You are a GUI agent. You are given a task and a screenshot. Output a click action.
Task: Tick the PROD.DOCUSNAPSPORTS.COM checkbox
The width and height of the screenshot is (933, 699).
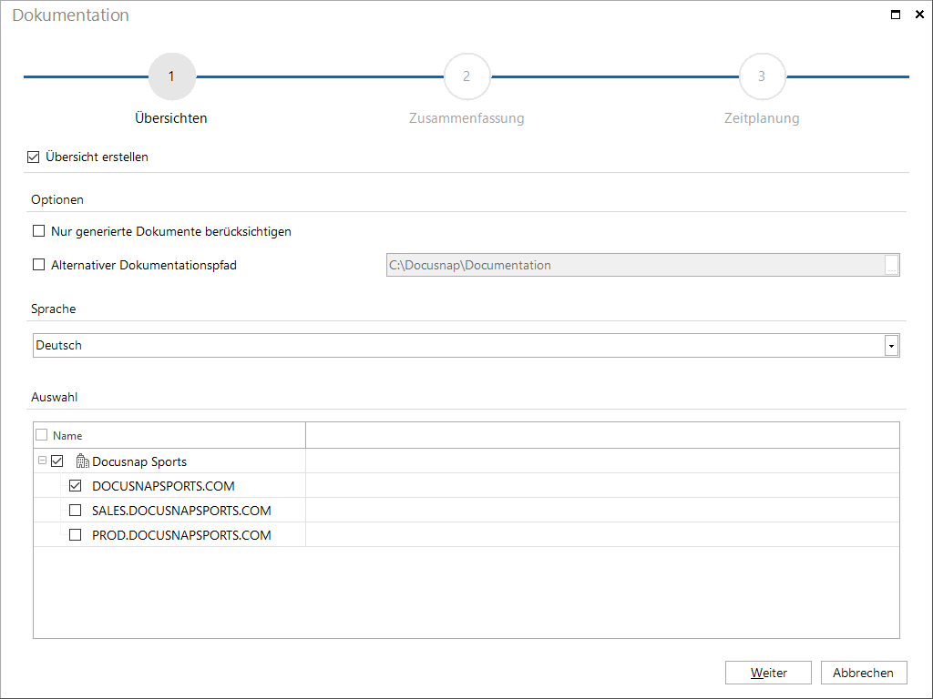point(75,534)
